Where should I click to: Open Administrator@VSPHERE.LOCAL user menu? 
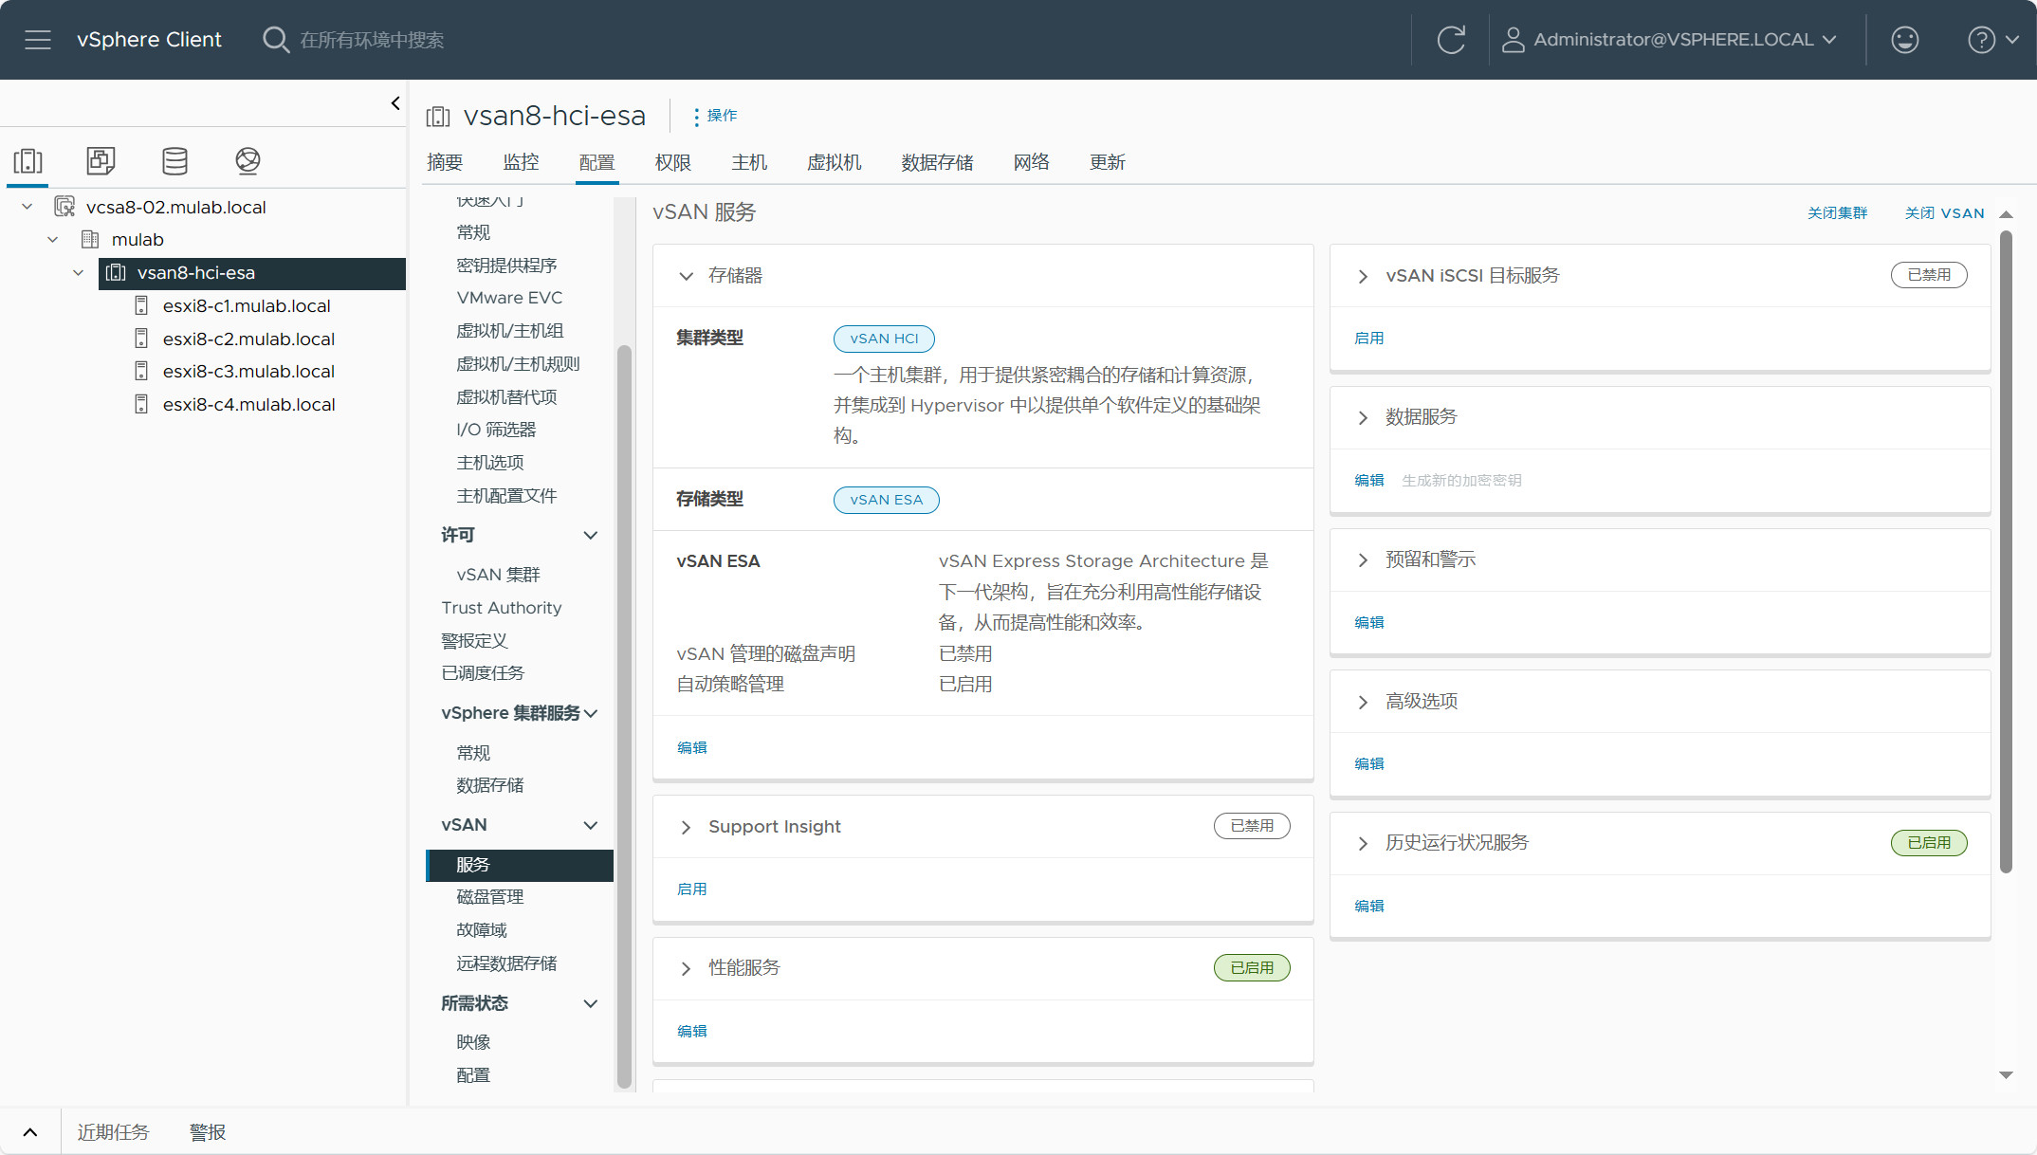tap(1670, 40)
